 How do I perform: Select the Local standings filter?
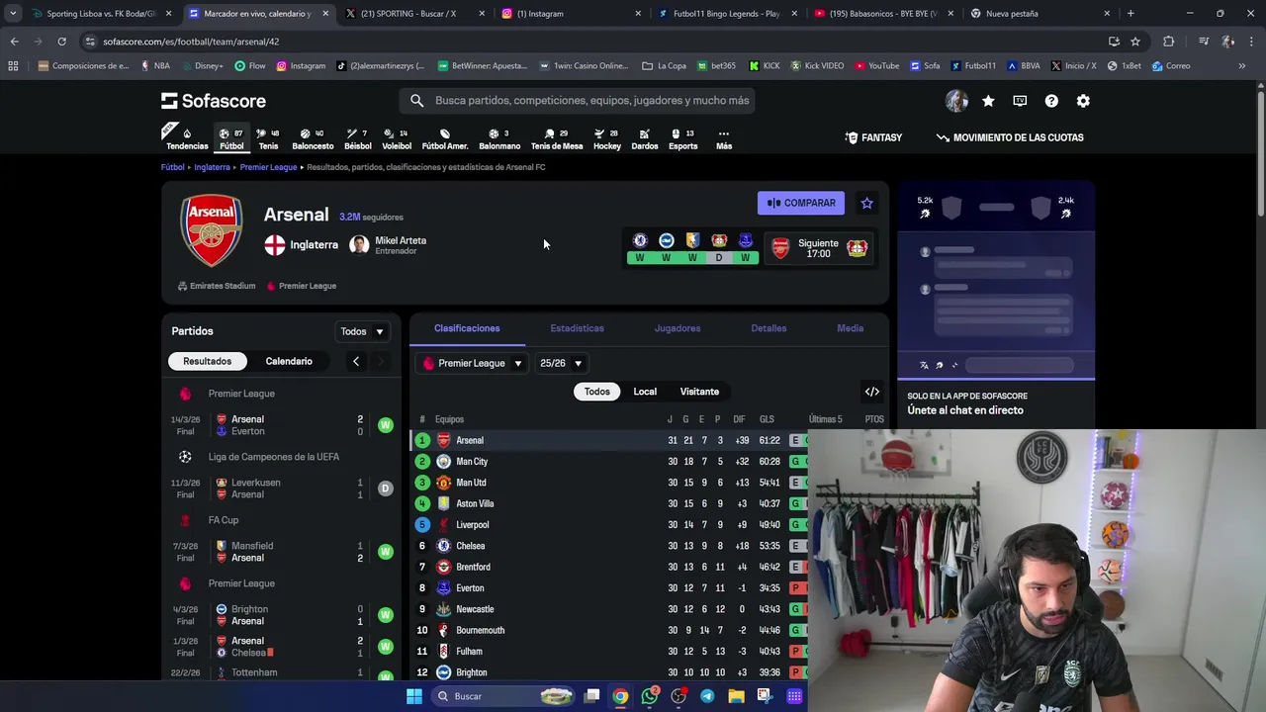pyautogui.click(x=645, y=392)
